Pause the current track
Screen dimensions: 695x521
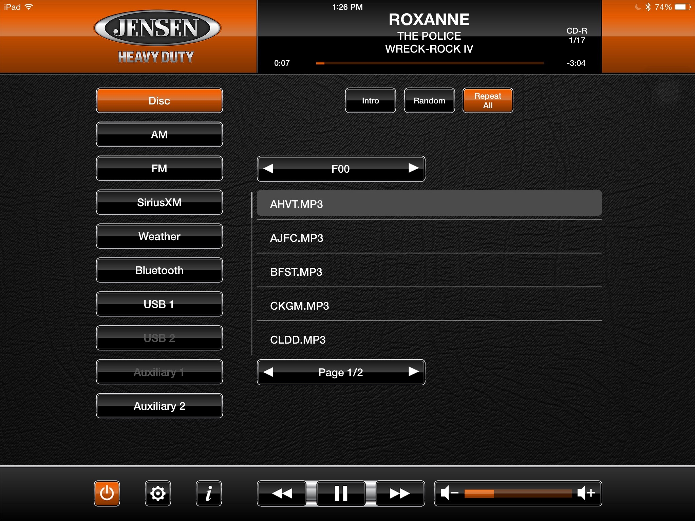tap(341, 494)
